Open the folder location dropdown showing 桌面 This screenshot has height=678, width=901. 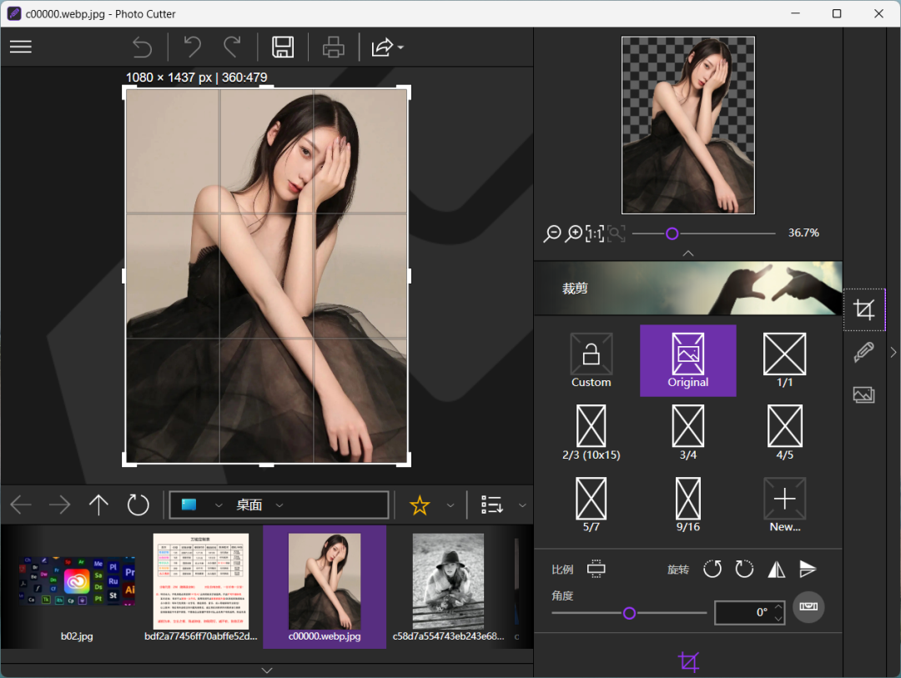(x=280, y=505)
